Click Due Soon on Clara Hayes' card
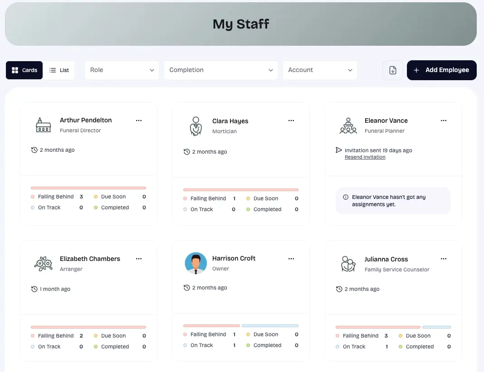 coord(266,198)
